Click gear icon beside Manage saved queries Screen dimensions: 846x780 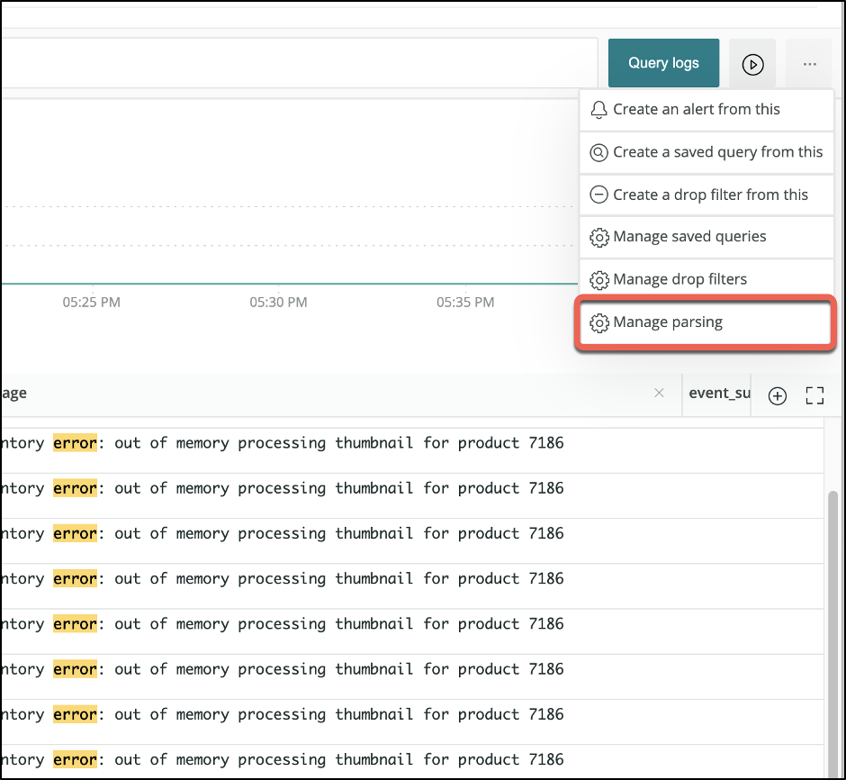[598, 237]
